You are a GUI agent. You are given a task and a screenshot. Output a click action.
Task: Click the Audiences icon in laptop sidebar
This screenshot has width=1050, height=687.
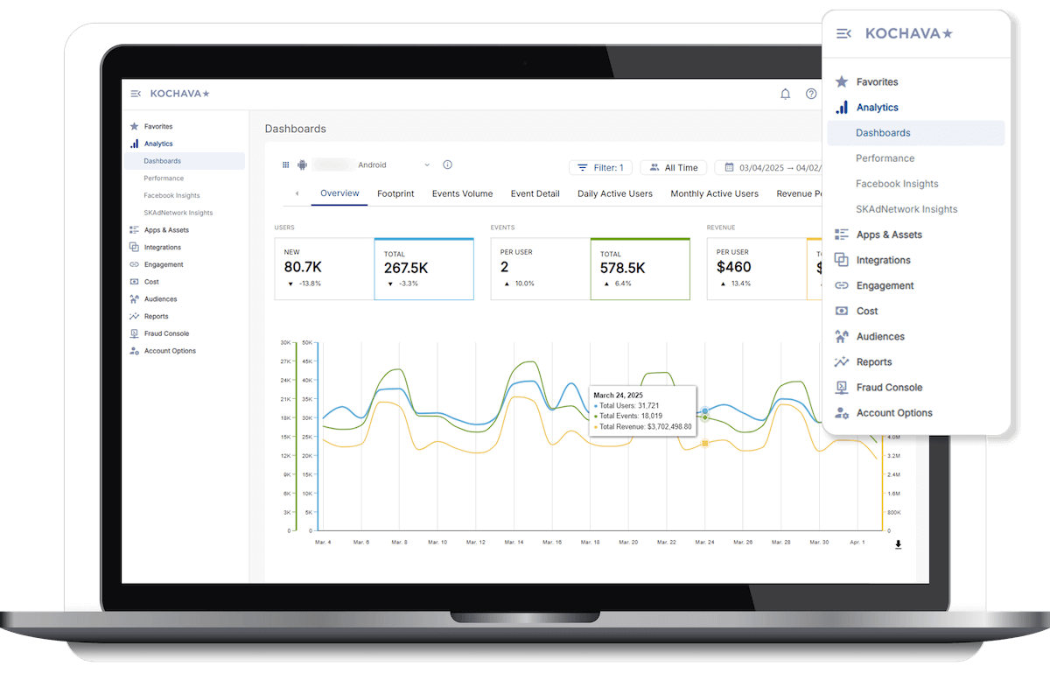pos(134,298)
